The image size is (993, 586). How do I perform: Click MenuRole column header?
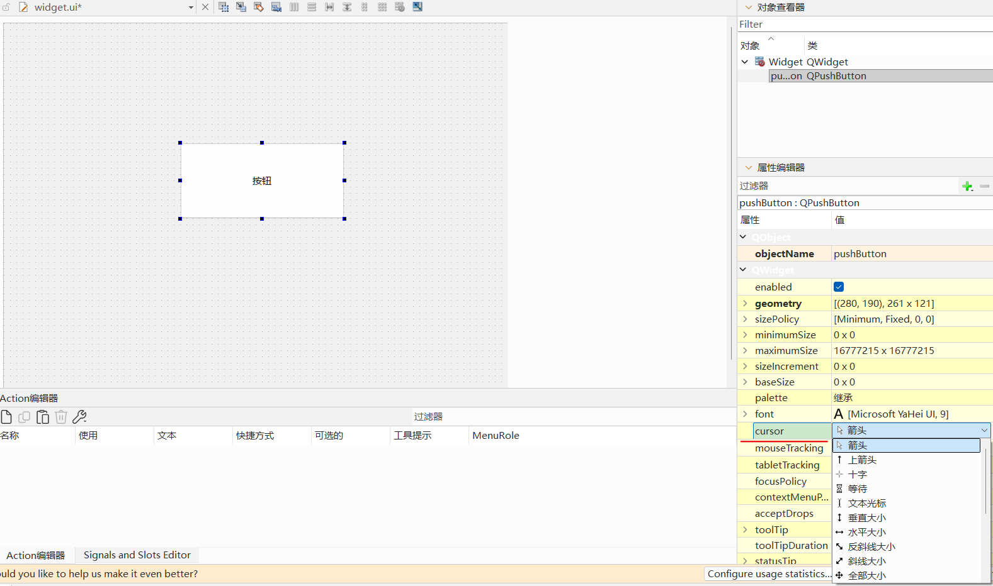[602, 435]
